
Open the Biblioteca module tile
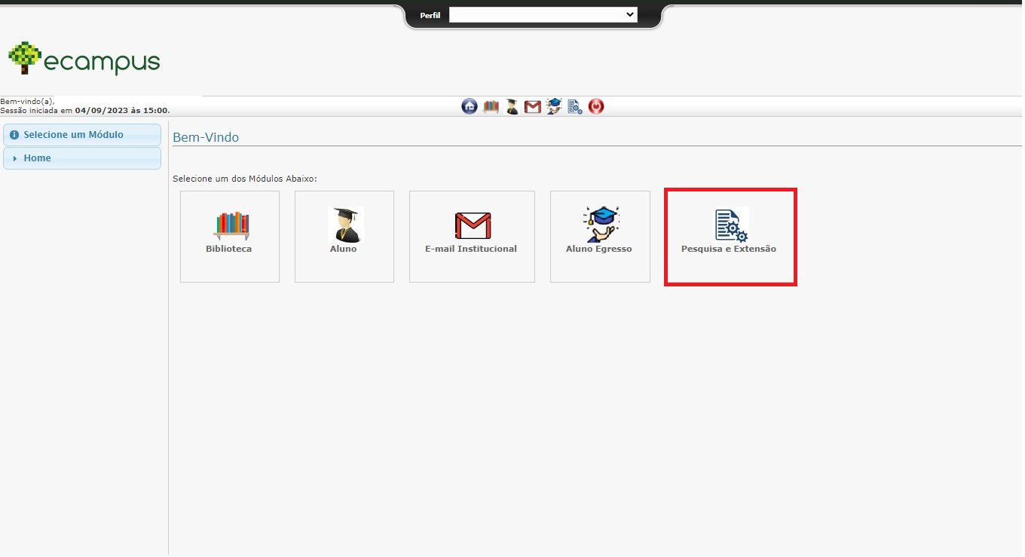click(229, 236)
